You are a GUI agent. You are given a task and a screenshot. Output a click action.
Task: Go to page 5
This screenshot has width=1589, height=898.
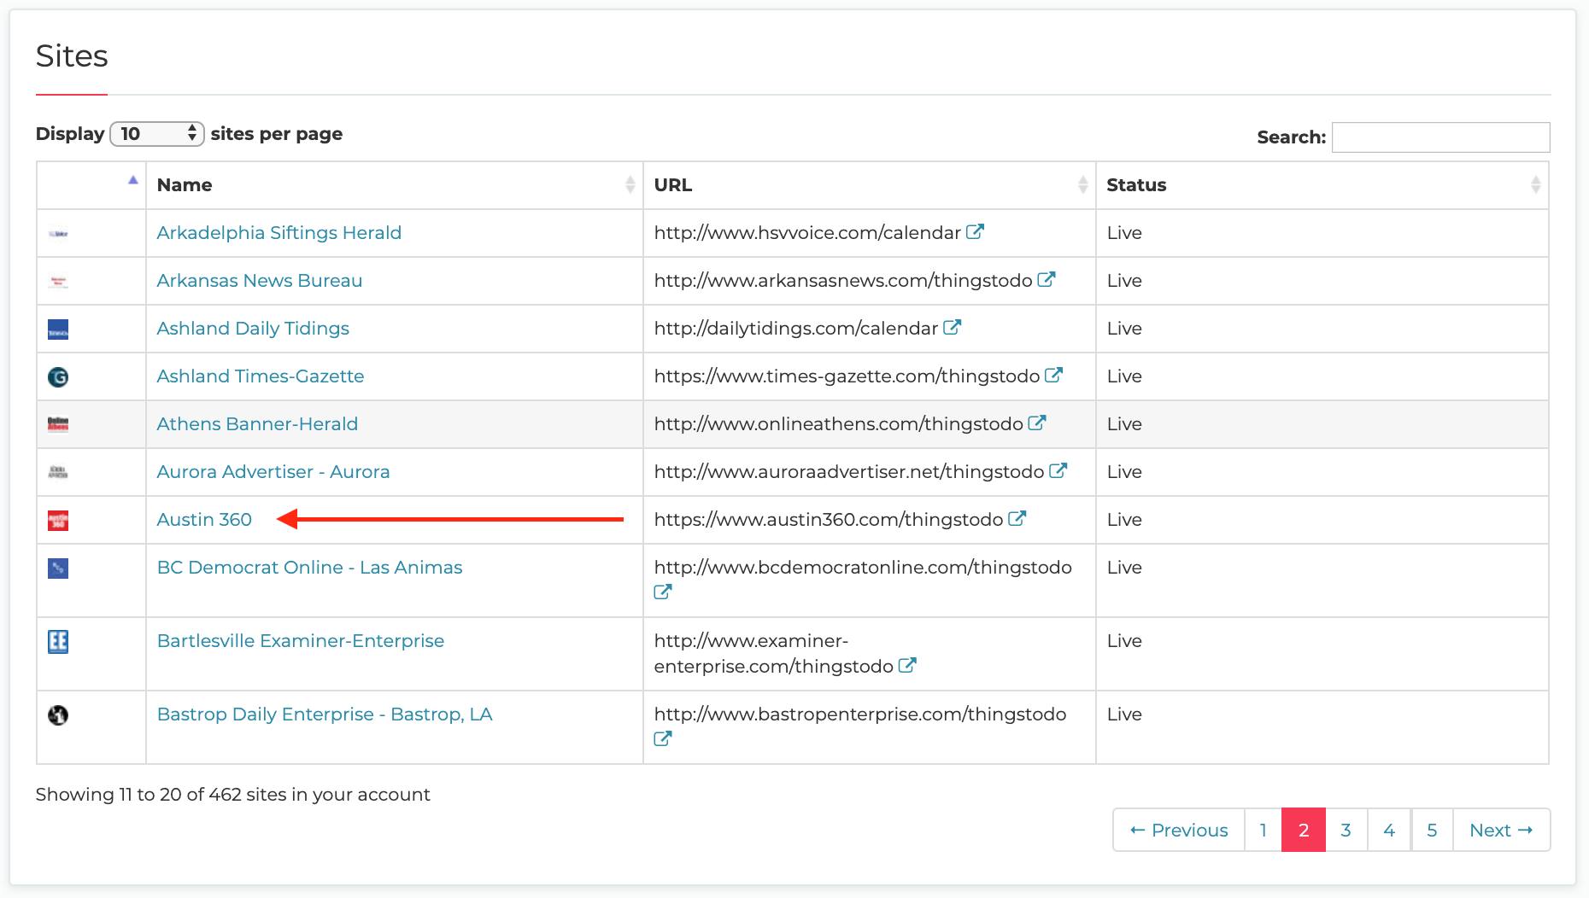point(1432,830)
